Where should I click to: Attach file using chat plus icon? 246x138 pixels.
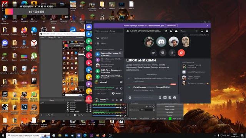tap(130, 98)
